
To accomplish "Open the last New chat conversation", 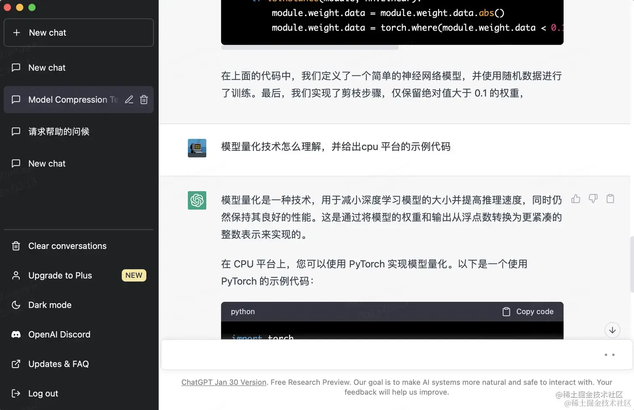I will coord(78,163).
